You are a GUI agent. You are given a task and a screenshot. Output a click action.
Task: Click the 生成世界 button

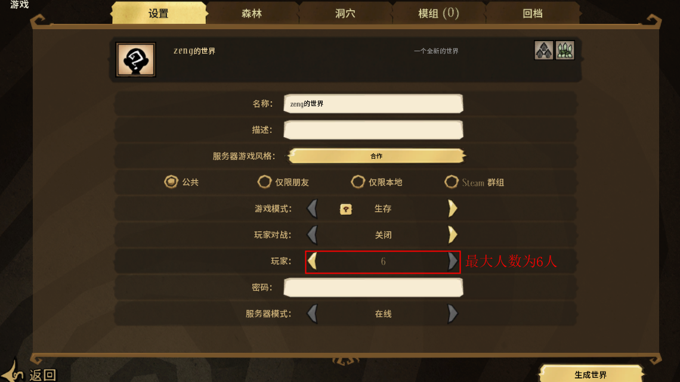[591, 374]
